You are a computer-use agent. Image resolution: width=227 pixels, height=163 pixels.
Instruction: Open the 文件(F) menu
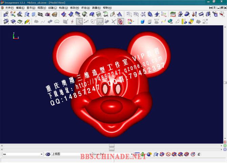[x=9, y=7]
